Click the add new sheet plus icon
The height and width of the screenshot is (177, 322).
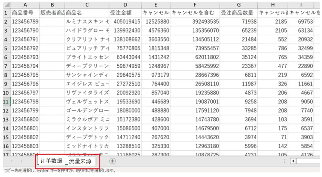click(x=112, y=161)
